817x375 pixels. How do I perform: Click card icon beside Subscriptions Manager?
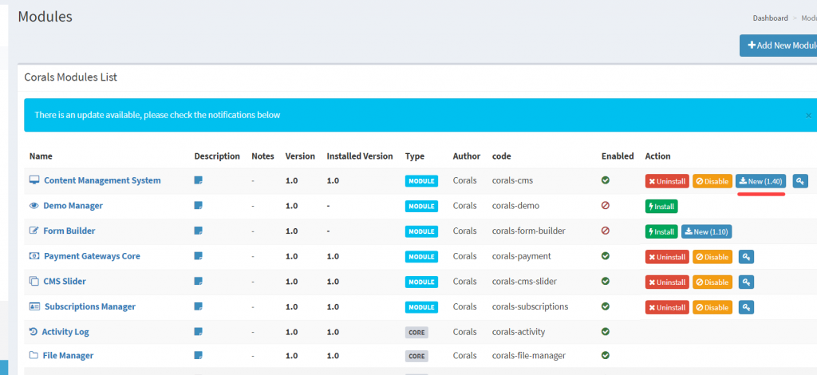coord(34,306)
